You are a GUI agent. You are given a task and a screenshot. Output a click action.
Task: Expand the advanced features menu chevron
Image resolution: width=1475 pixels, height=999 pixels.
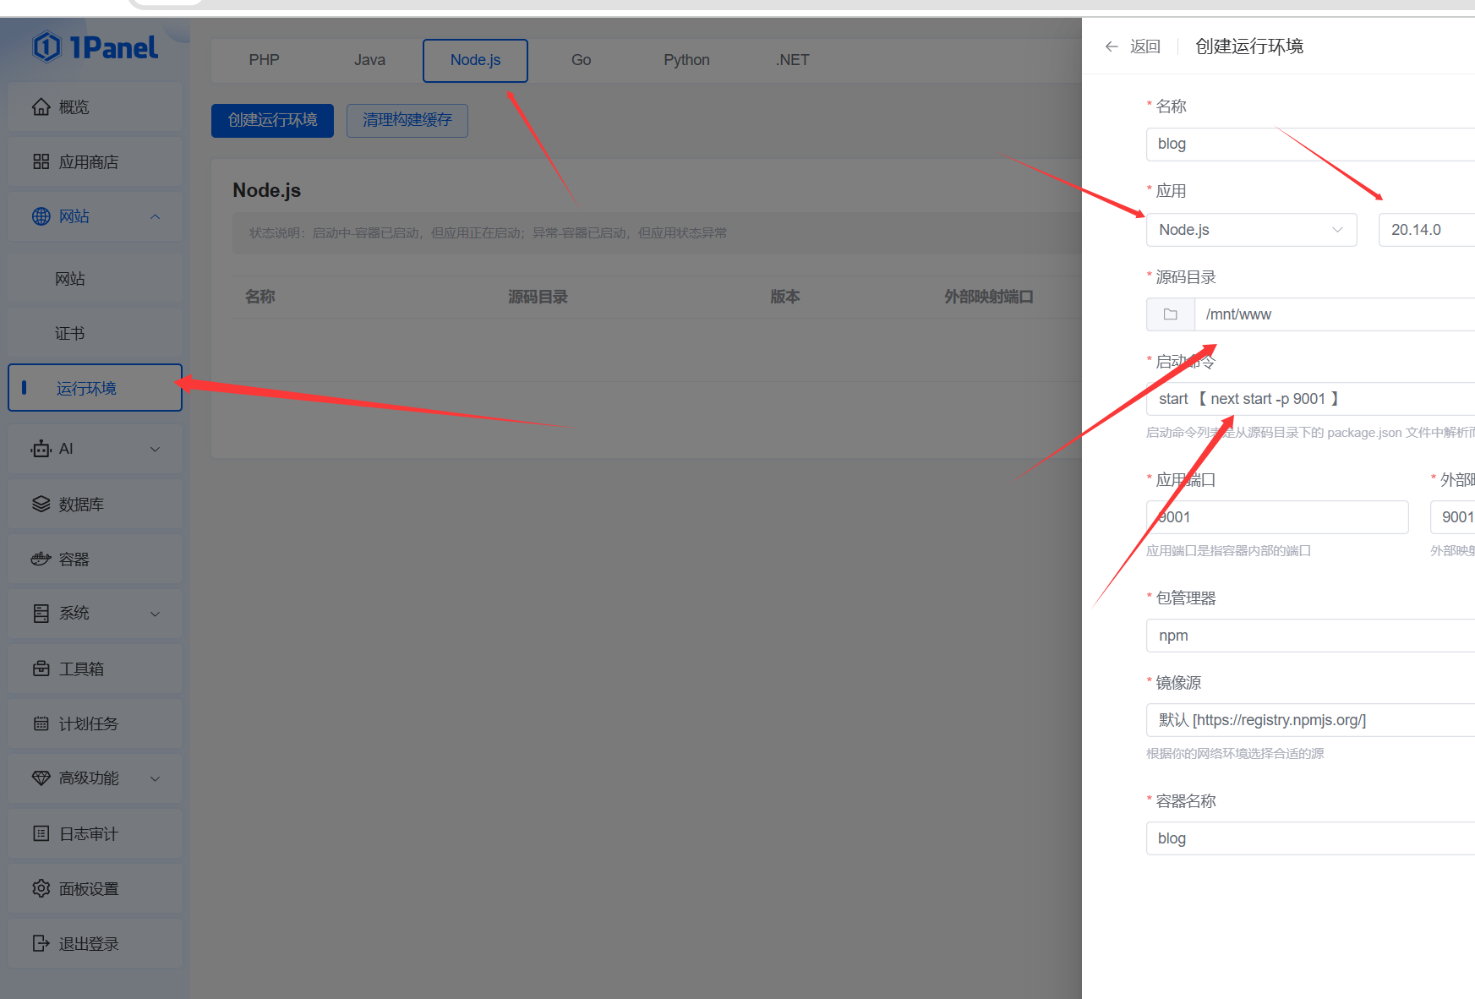(155, 779)
